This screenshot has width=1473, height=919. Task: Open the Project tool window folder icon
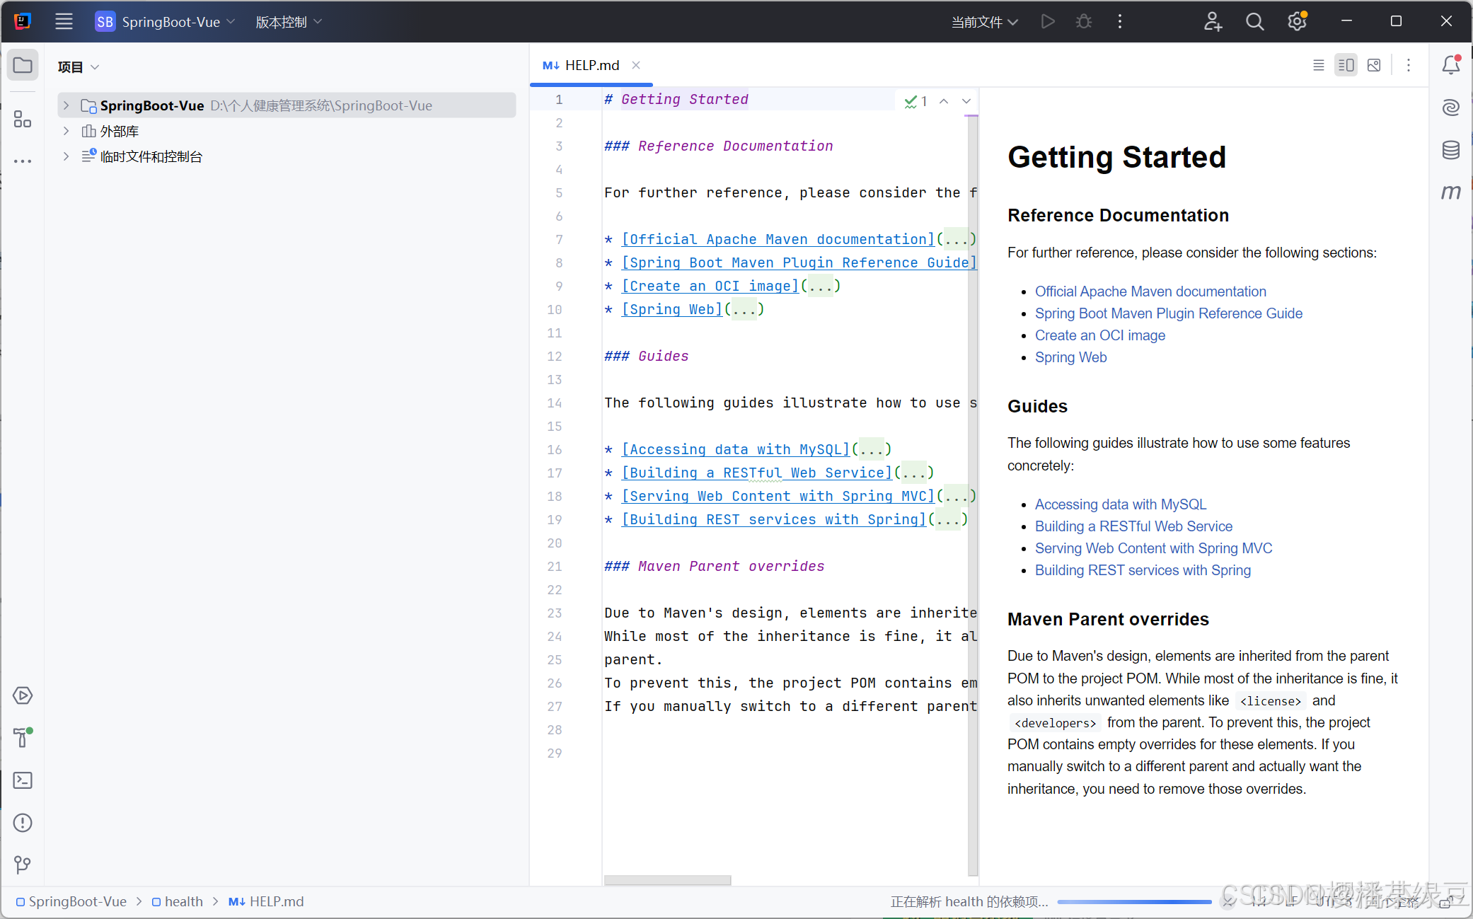click(23, 66)
